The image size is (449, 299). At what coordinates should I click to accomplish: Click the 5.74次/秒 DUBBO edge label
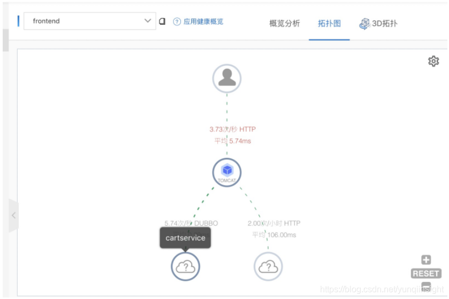coord(191,223)
